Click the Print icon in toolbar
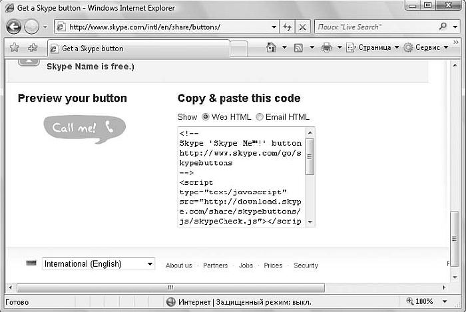The image size is (466, 312). (326, 48)
